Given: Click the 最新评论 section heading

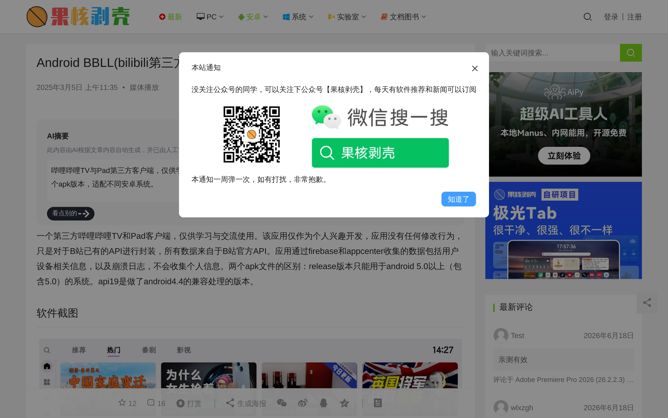Looking at the screenshot, I should pos(516,307).
